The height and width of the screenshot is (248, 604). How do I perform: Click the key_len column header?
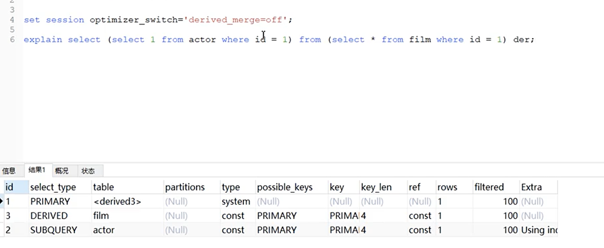(x=376, y=187)
